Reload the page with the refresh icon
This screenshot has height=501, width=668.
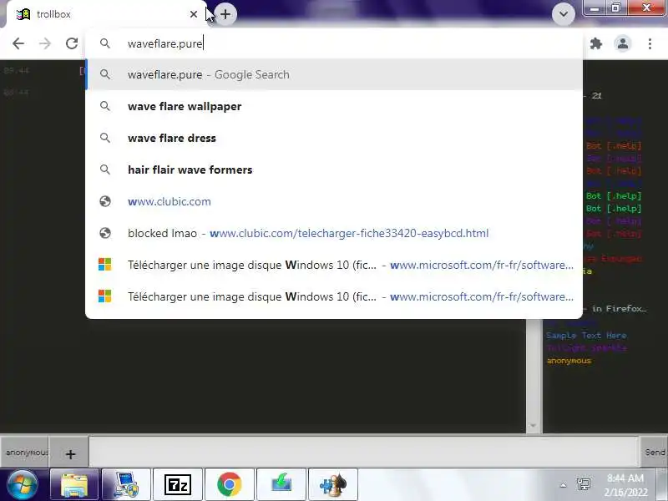coord(72,43)
